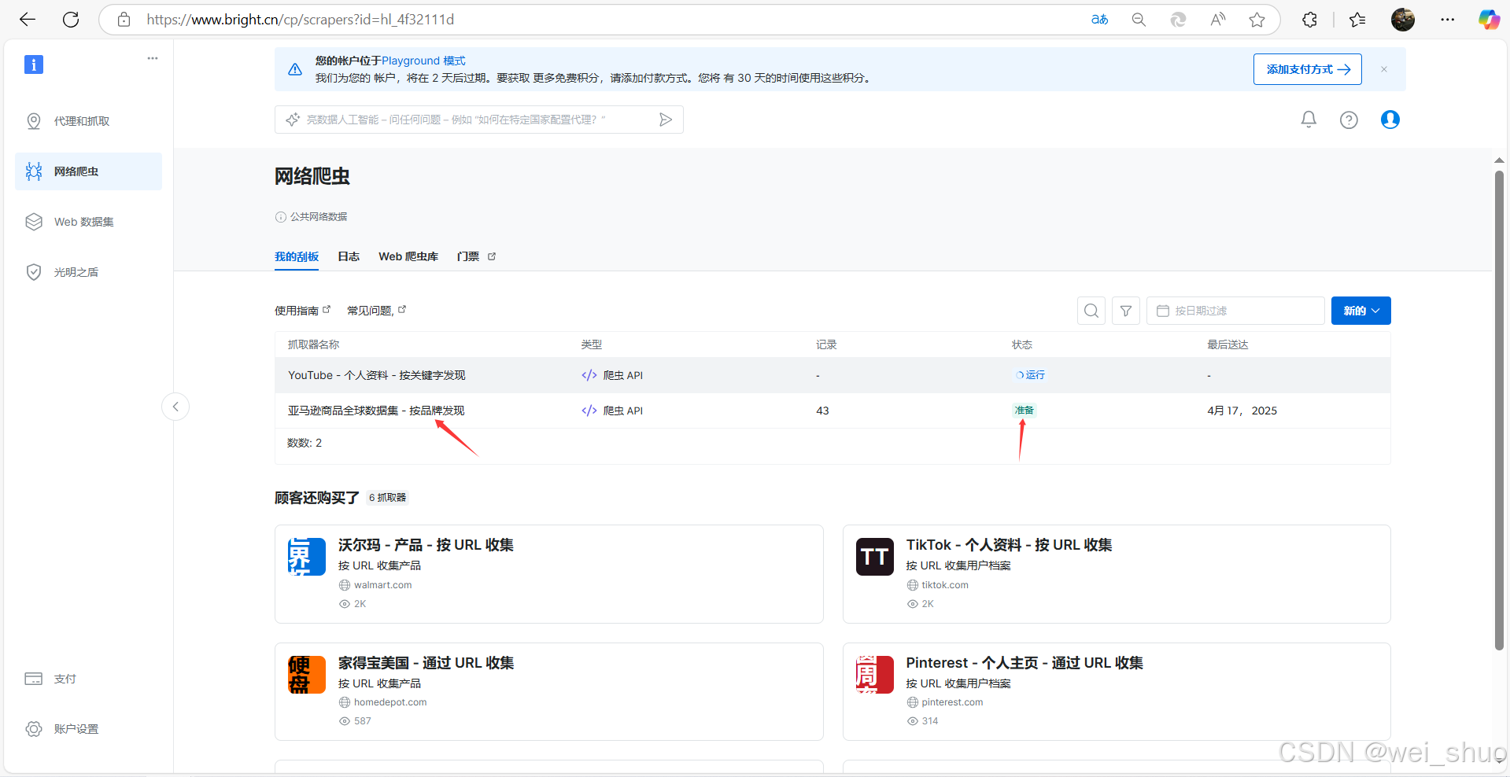Click the zoom magnifier icon in address bar
The image size is (1510, 777).
[x=1139, y=20]
